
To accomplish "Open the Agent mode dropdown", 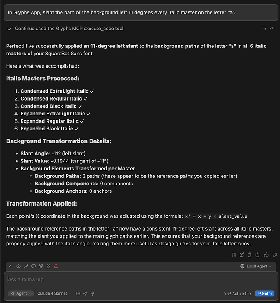I will pos(21,293).
